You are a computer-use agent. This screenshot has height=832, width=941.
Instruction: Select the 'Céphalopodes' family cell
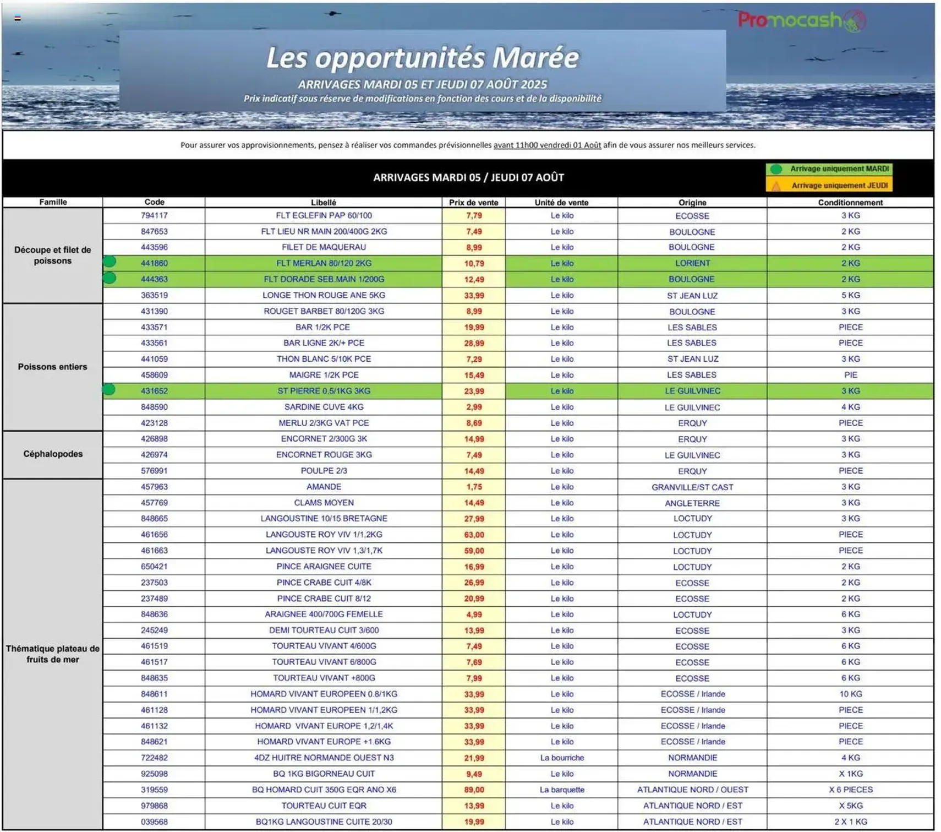[53, 454]
